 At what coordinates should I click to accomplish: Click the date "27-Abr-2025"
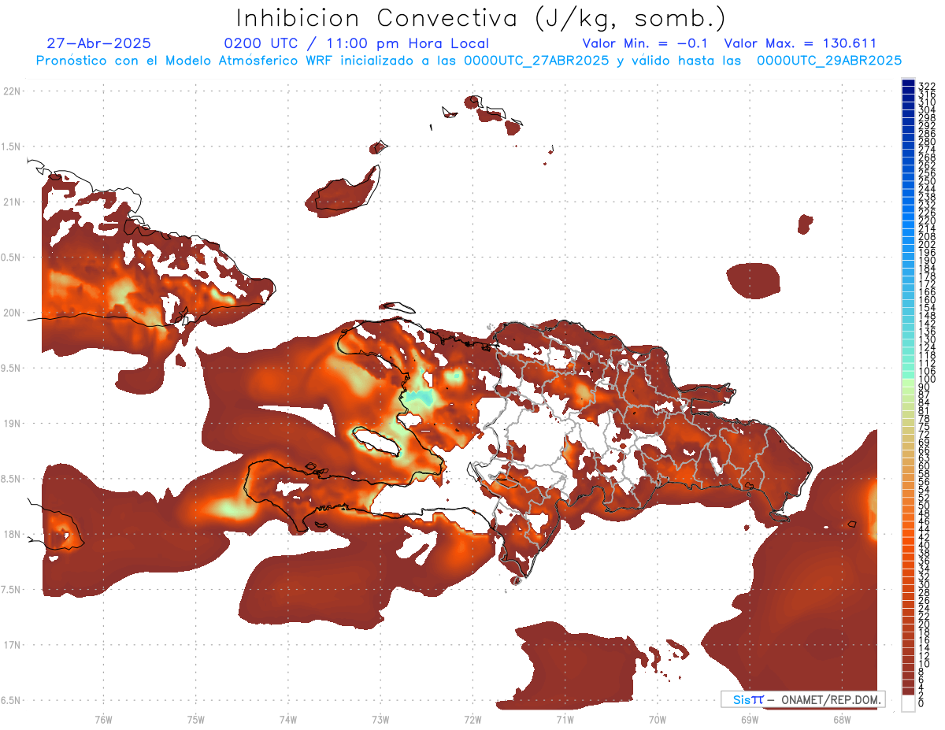pos(99,43)
